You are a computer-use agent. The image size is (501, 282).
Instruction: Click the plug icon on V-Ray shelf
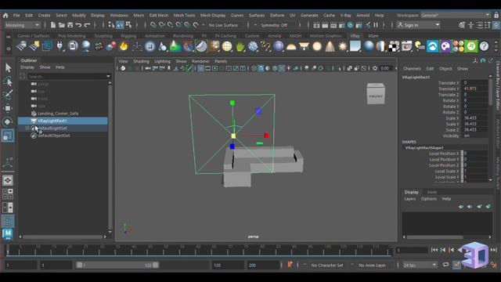tap(59, 46)
